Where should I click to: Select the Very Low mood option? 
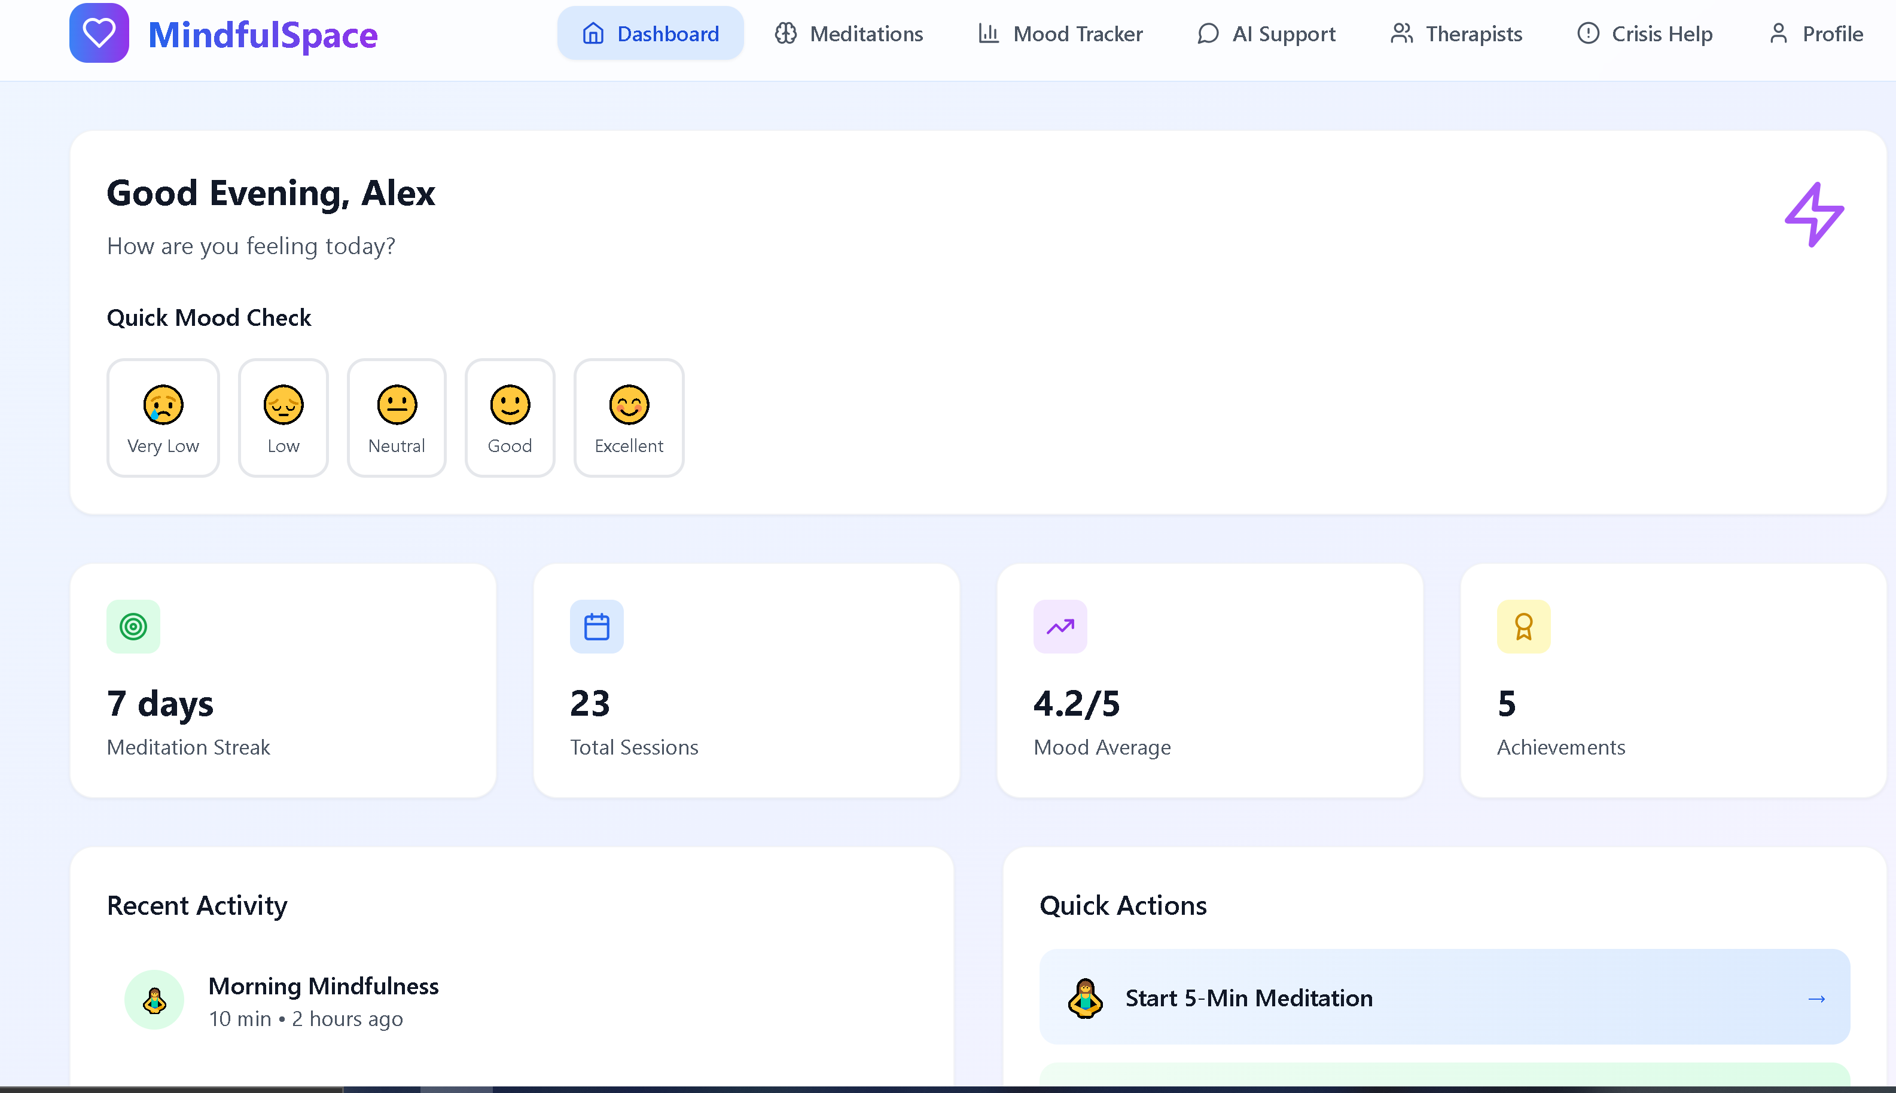click(163, 418)
